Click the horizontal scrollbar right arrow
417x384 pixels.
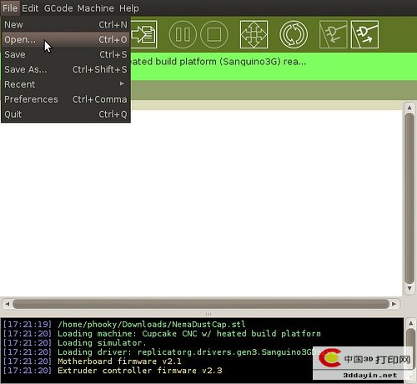point(394,304)
